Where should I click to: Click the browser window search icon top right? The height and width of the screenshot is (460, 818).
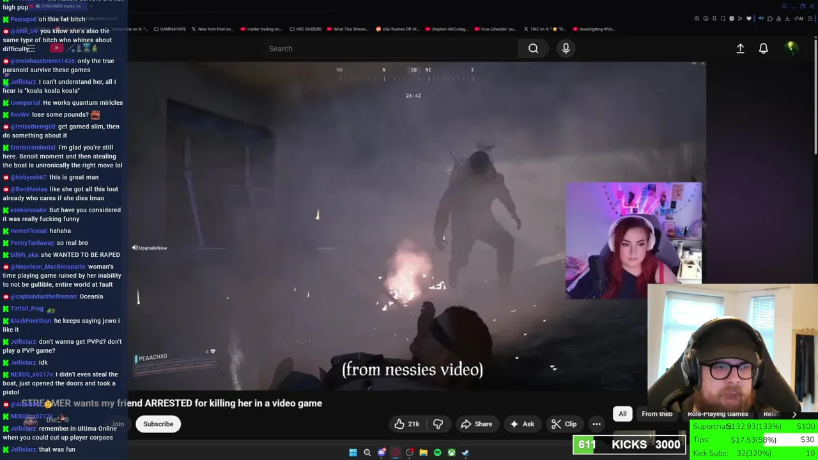[784, 6]
